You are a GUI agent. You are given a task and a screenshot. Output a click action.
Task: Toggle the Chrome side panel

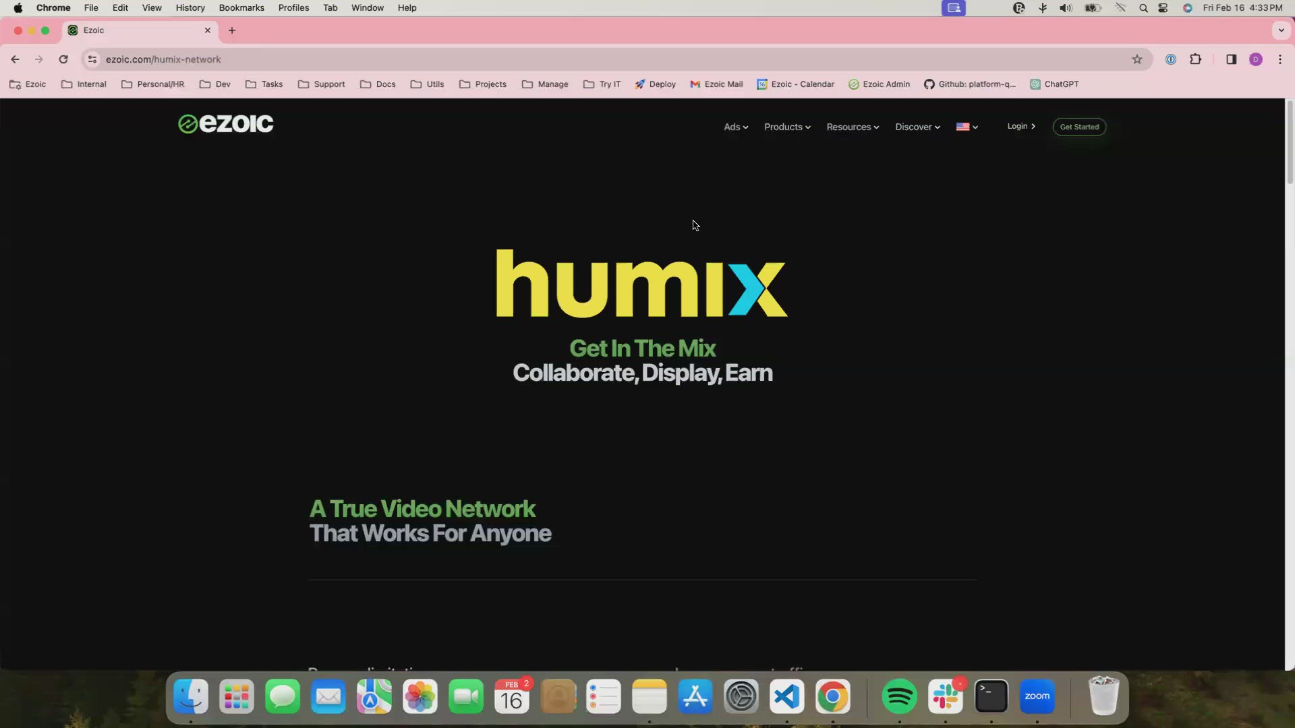[x=1231, y=59]
